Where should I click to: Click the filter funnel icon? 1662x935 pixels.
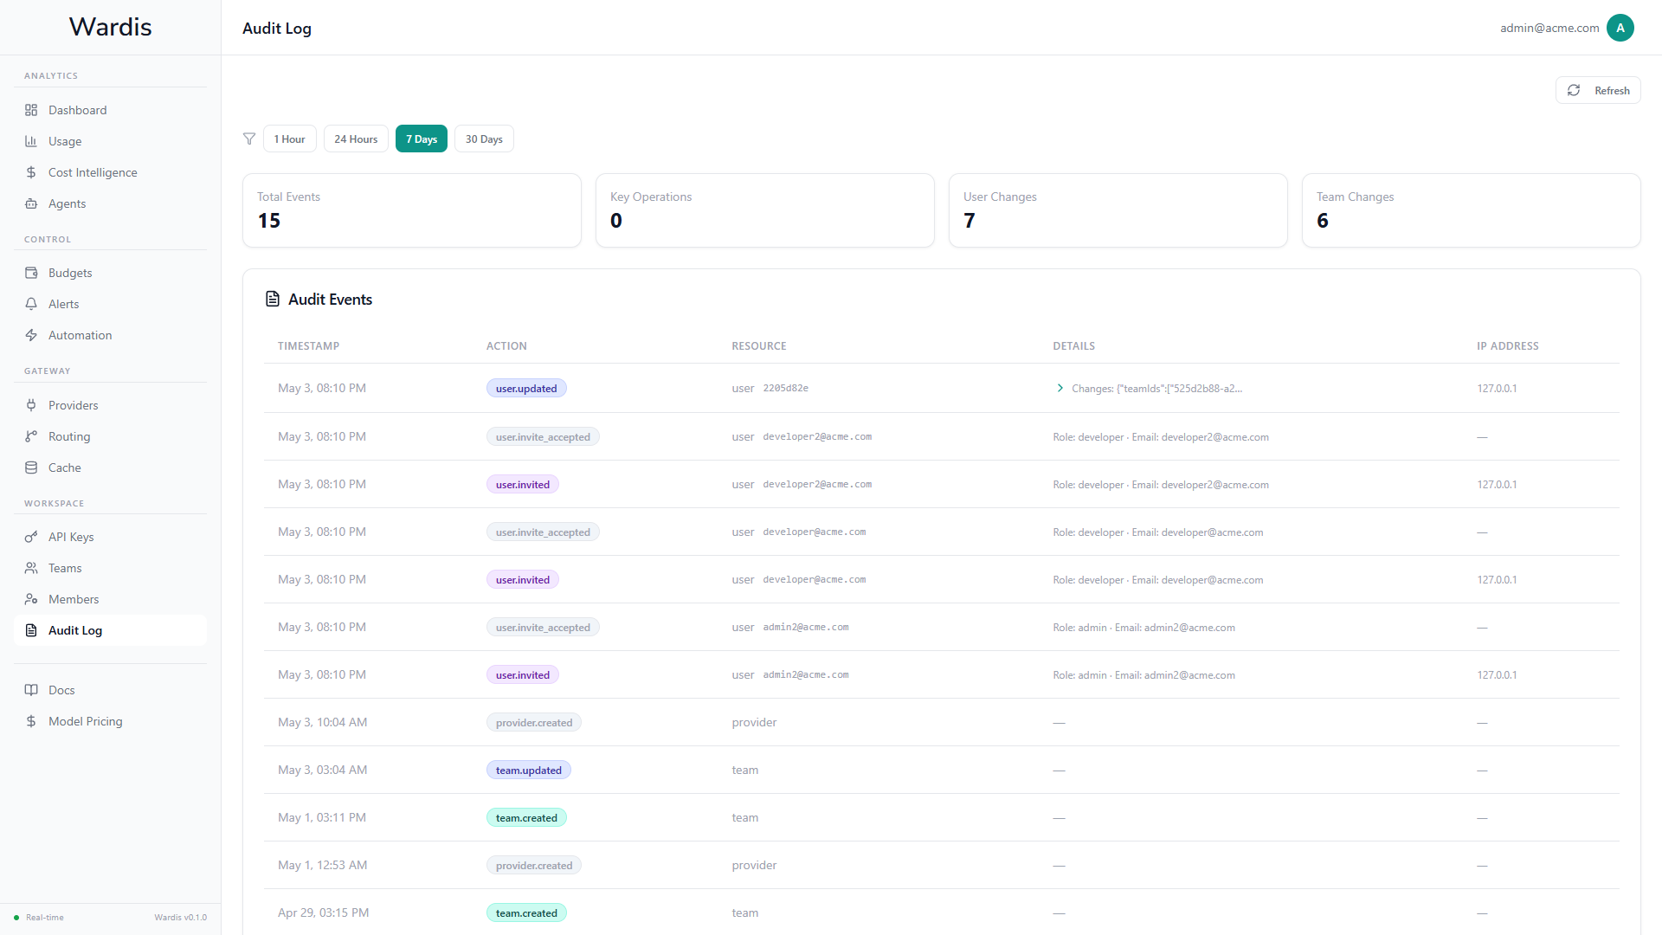tap(249, 139)
